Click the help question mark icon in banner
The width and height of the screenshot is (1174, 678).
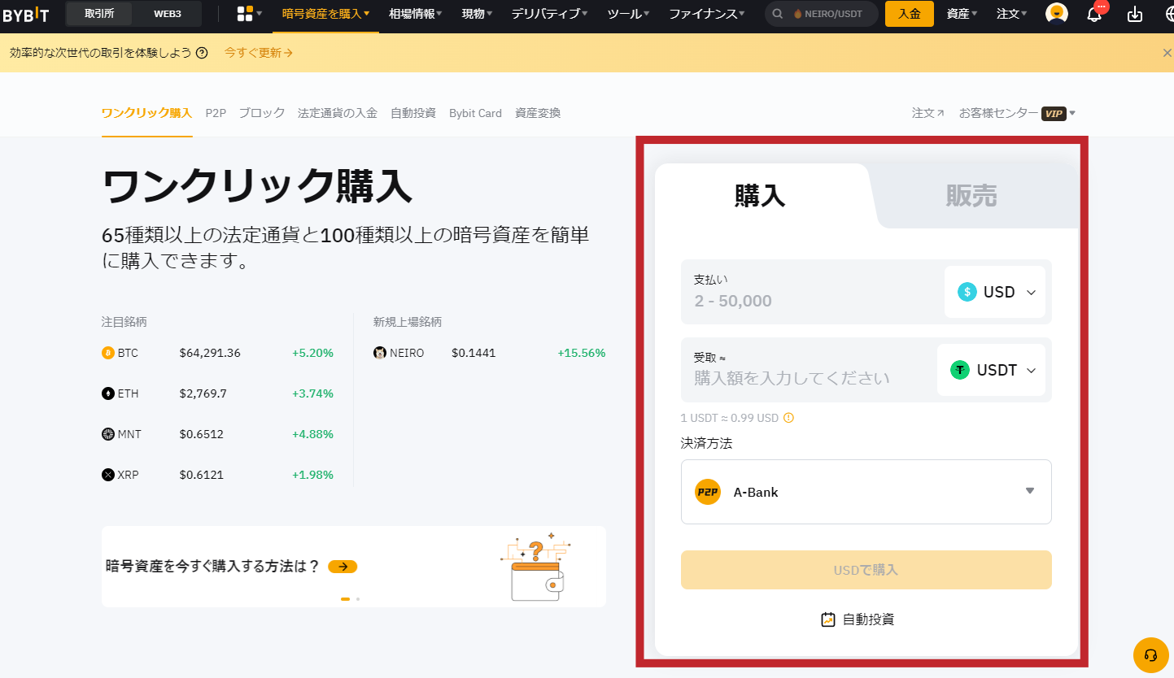pos(202,53)
